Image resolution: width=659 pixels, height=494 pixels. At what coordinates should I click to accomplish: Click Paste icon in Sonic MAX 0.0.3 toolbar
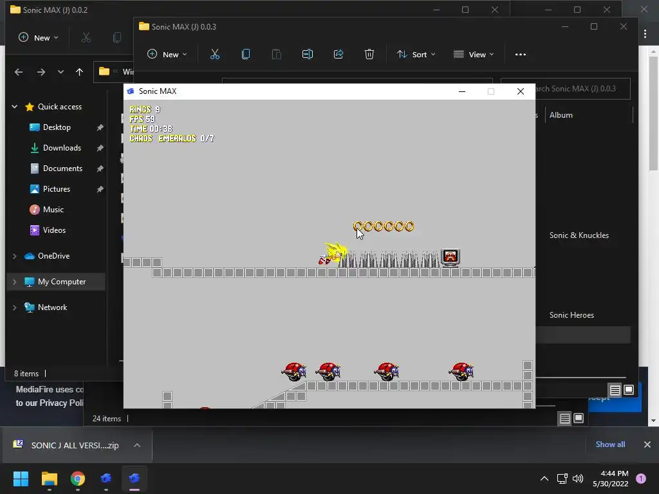277,54
